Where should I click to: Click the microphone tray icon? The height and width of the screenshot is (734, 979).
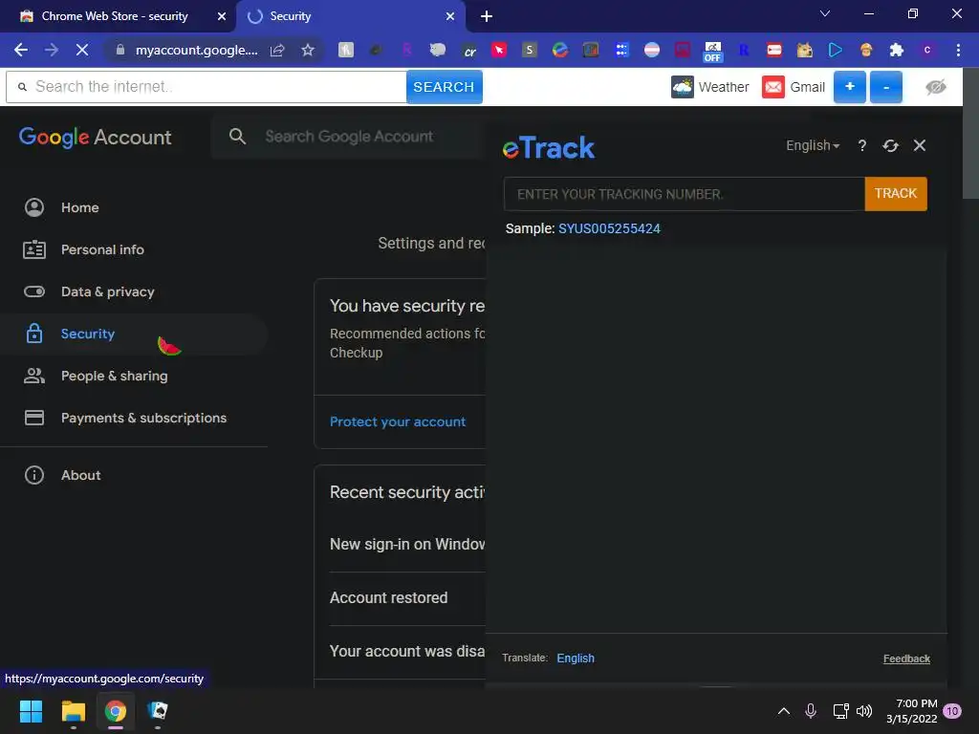tap(811, 711)
